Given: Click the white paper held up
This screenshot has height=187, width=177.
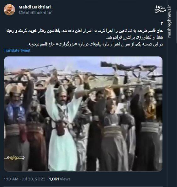Looking at the screenshot, I should [121, 108].
